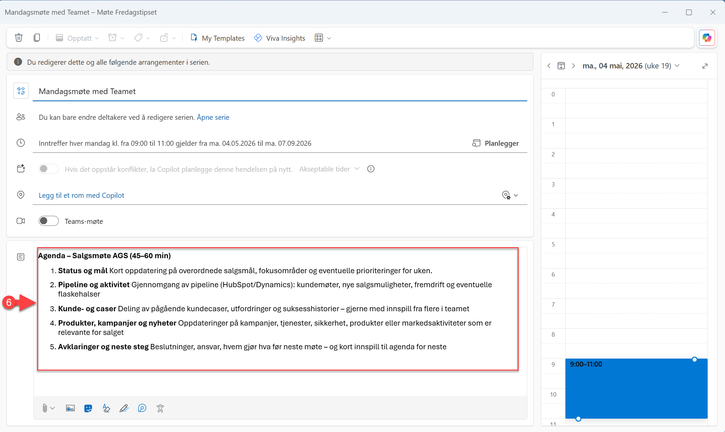Open Viva Insights

tap(280, 38)
